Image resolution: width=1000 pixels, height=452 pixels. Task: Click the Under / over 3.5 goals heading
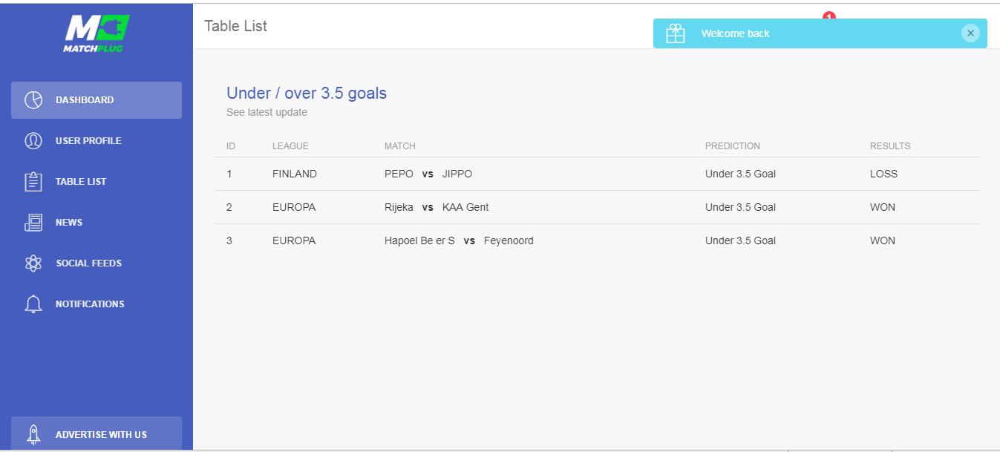click(x=307, y=94)
